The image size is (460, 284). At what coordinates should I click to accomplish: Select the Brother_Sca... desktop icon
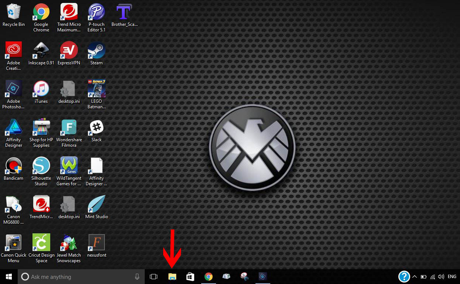[124, 16]
